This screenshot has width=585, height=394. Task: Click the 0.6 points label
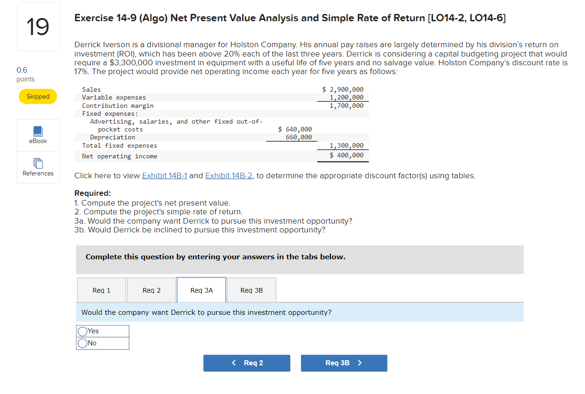[25, 75]
